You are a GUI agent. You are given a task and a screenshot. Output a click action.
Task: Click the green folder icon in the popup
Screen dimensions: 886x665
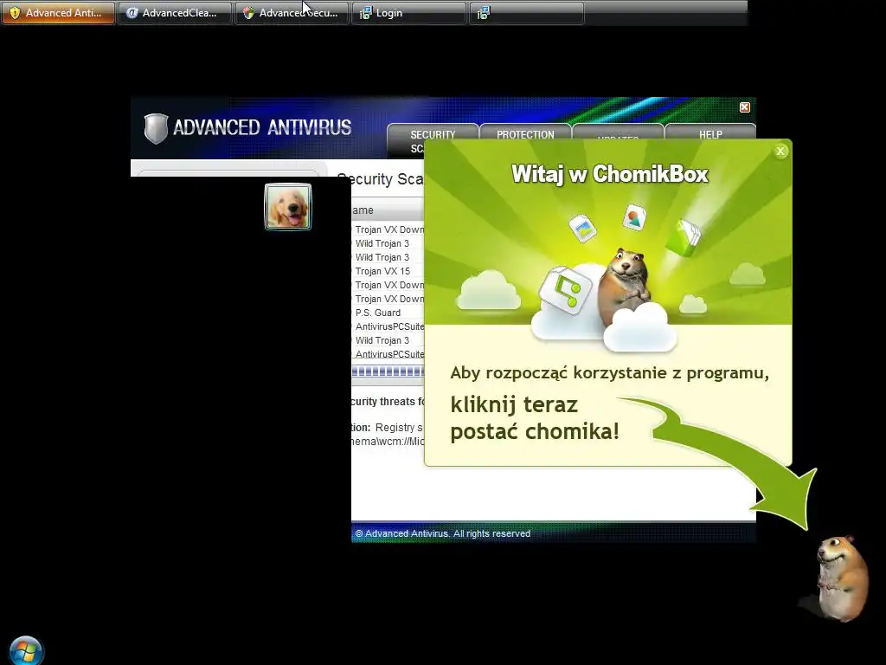pyautogui.click(x=684, y=238)
